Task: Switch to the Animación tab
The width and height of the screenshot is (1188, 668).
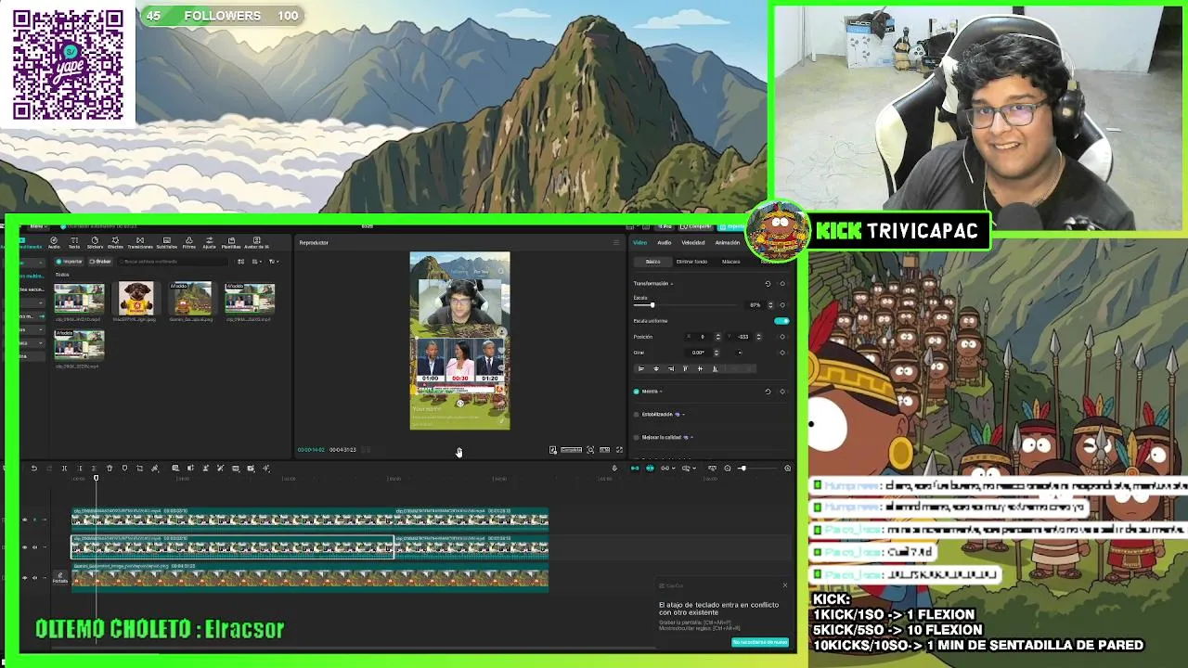Action: pos(728,243)
